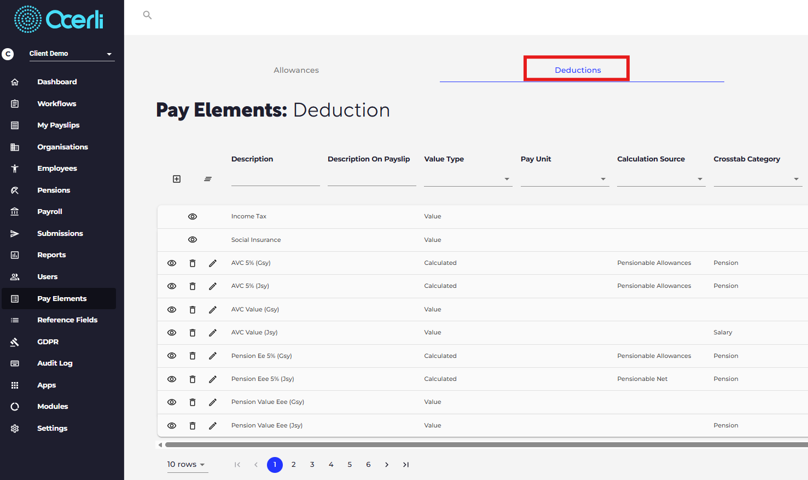View the Pension Eee 5% (Jsy) element
808x480 pixels.
pos(172,379)
